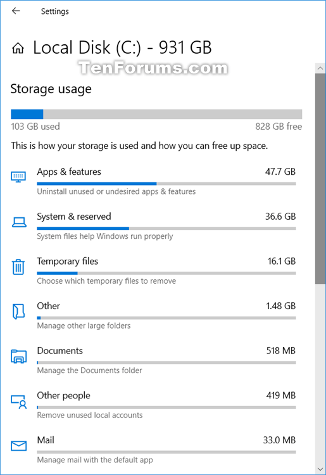Viewport: 326px width, 475px height.
Task: Click scrollbar up arrow
Action: click(320, 68)
